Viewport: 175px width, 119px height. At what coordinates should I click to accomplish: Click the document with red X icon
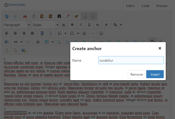(15, 50)
